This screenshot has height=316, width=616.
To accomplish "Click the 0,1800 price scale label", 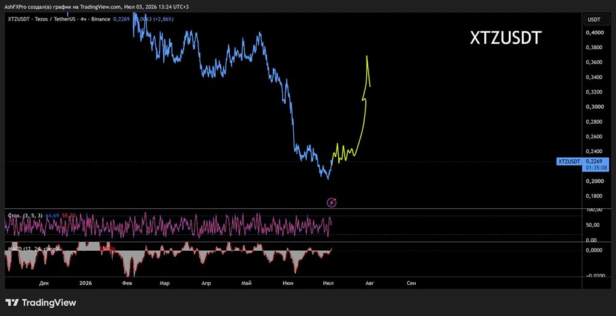I will pyautogui.click(x=593, y=196).
